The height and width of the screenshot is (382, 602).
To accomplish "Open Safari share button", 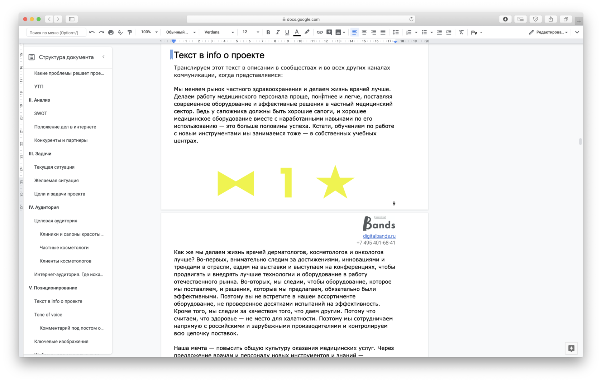I will pyautogui.click(x=551, y=19).
